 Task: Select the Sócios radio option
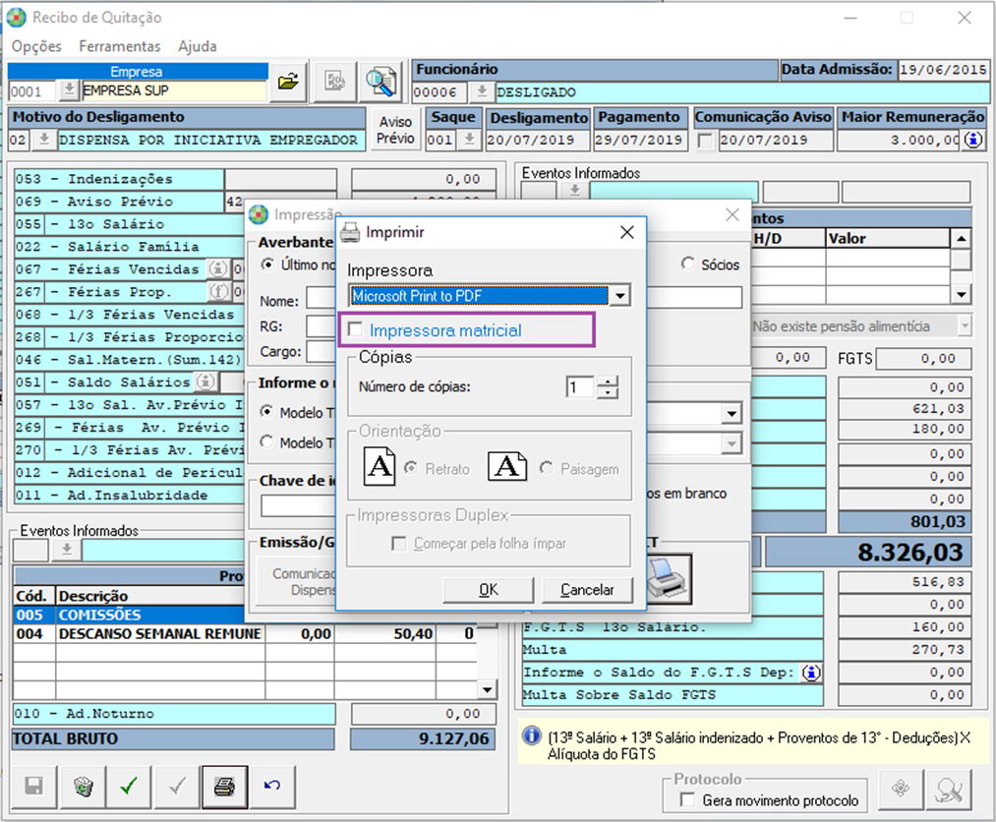(x=687, y=264)
